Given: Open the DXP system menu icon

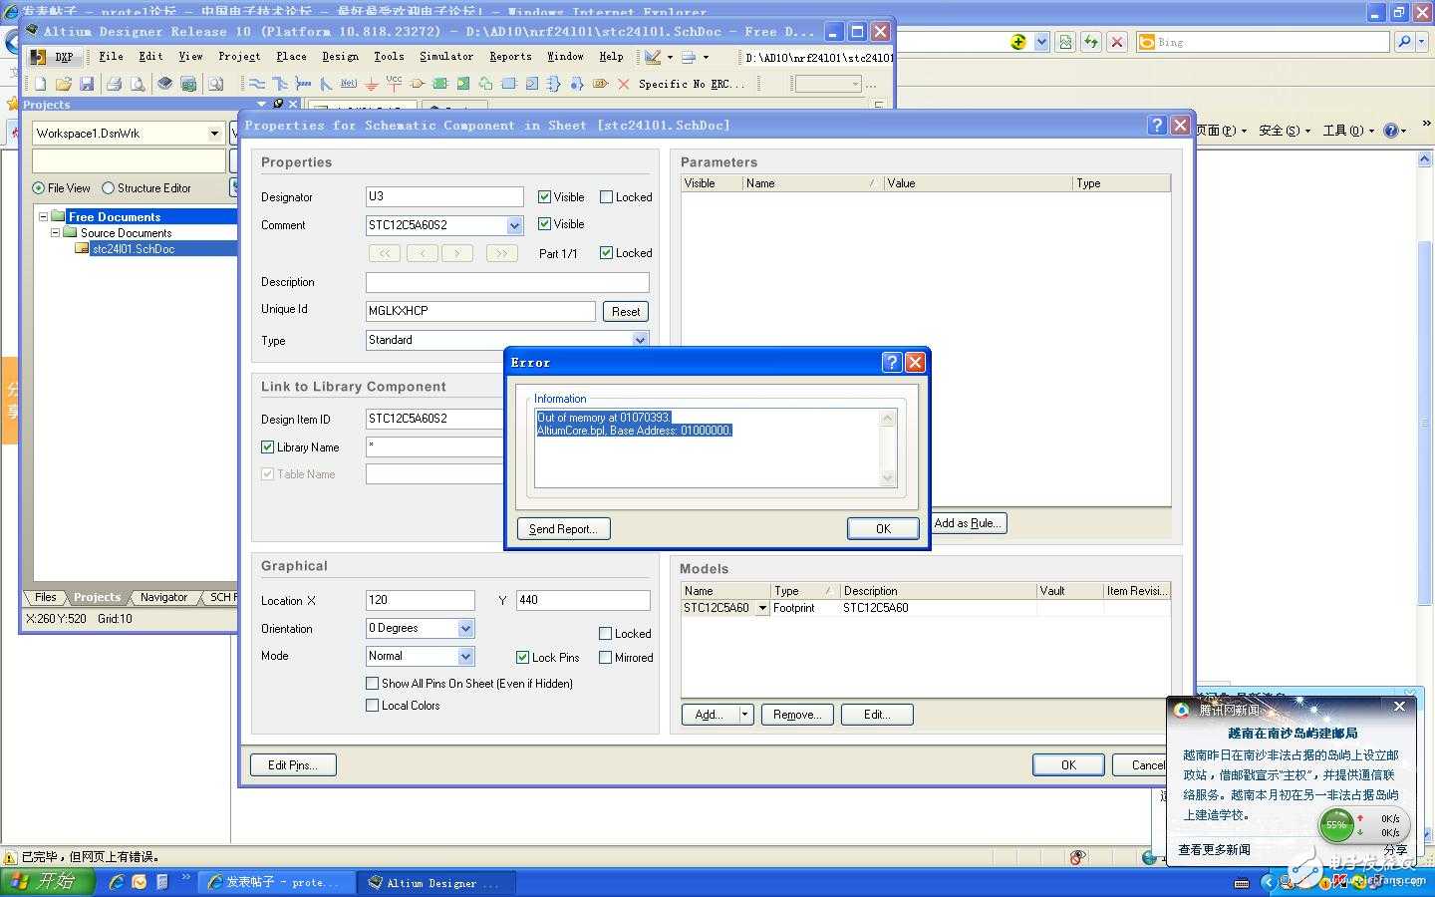Looking at the screenshot, I should (x=55, y=57).
